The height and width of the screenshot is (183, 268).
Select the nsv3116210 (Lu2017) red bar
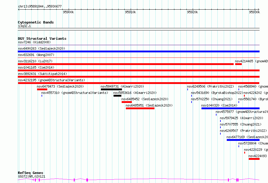click(x=126, y=64)
